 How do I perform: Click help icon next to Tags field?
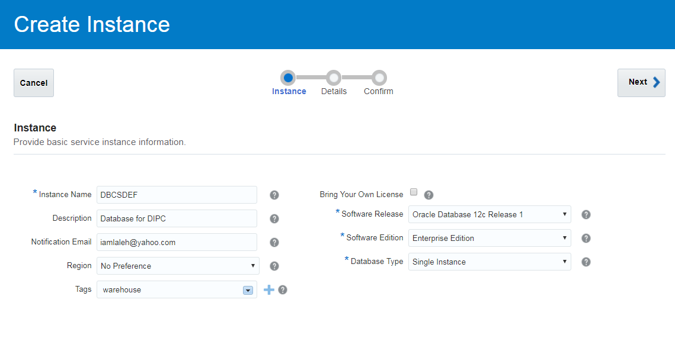(283, 289)
